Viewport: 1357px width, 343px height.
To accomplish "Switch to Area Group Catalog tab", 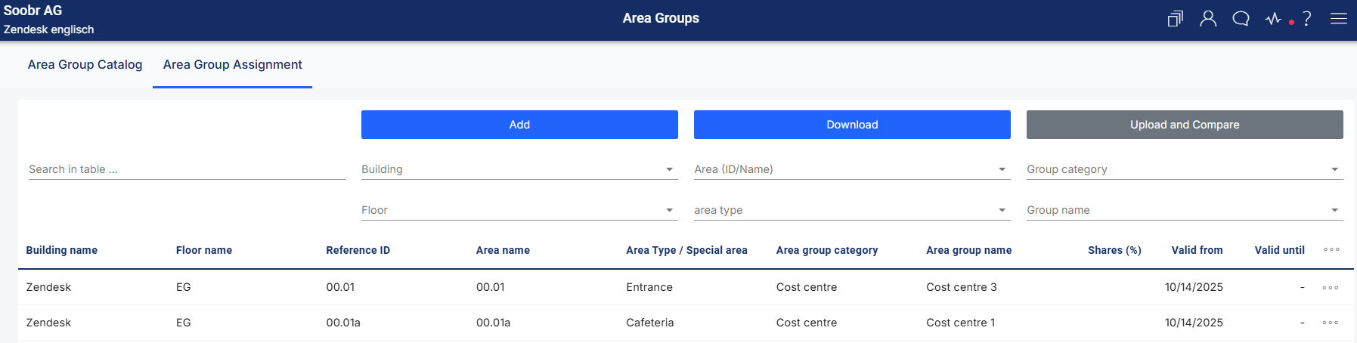I will click(85, 65).
